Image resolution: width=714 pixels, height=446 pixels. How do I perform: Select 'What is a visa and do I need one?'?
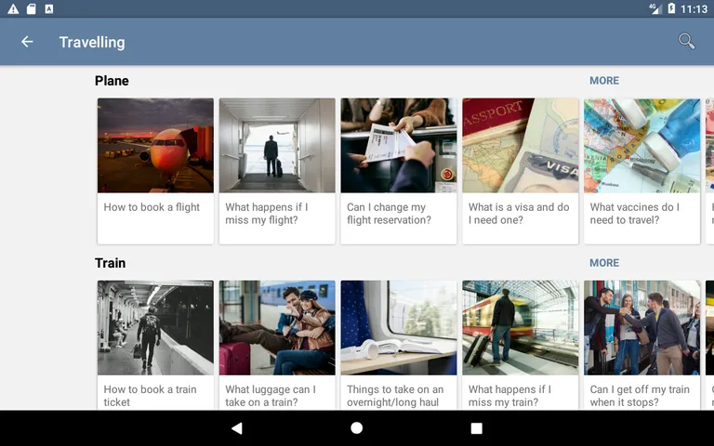click(519, 214)
